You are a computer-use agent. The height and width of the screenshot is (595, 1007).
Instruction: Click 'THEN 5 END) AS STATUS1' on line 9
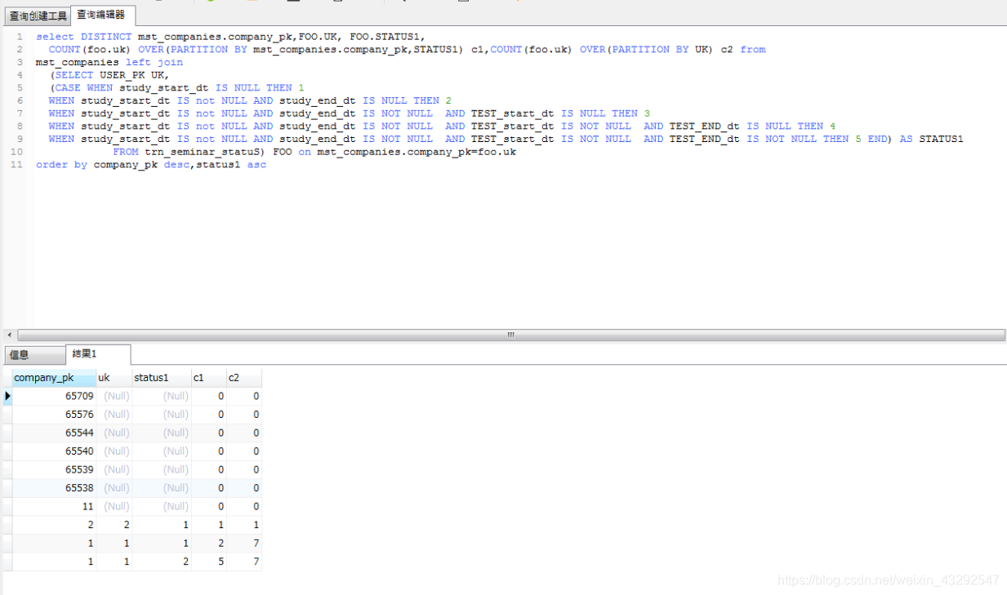(x=893, y=139)
